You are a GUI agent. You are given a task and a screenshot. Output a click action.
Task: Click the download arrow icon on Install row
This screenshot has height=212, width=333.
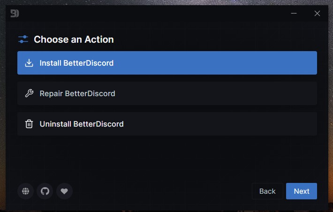click(29, 63)
